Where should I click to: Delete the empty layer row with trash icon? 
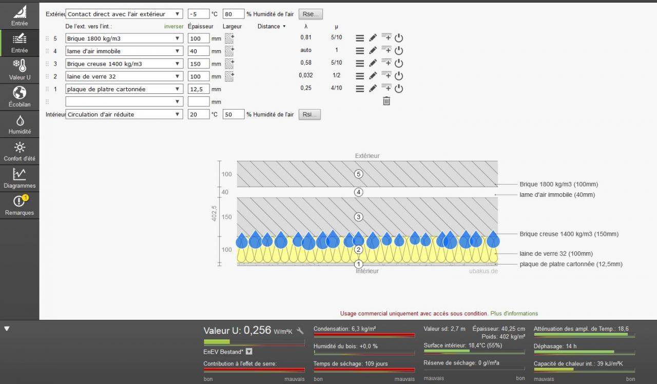(x=387, y=101)
